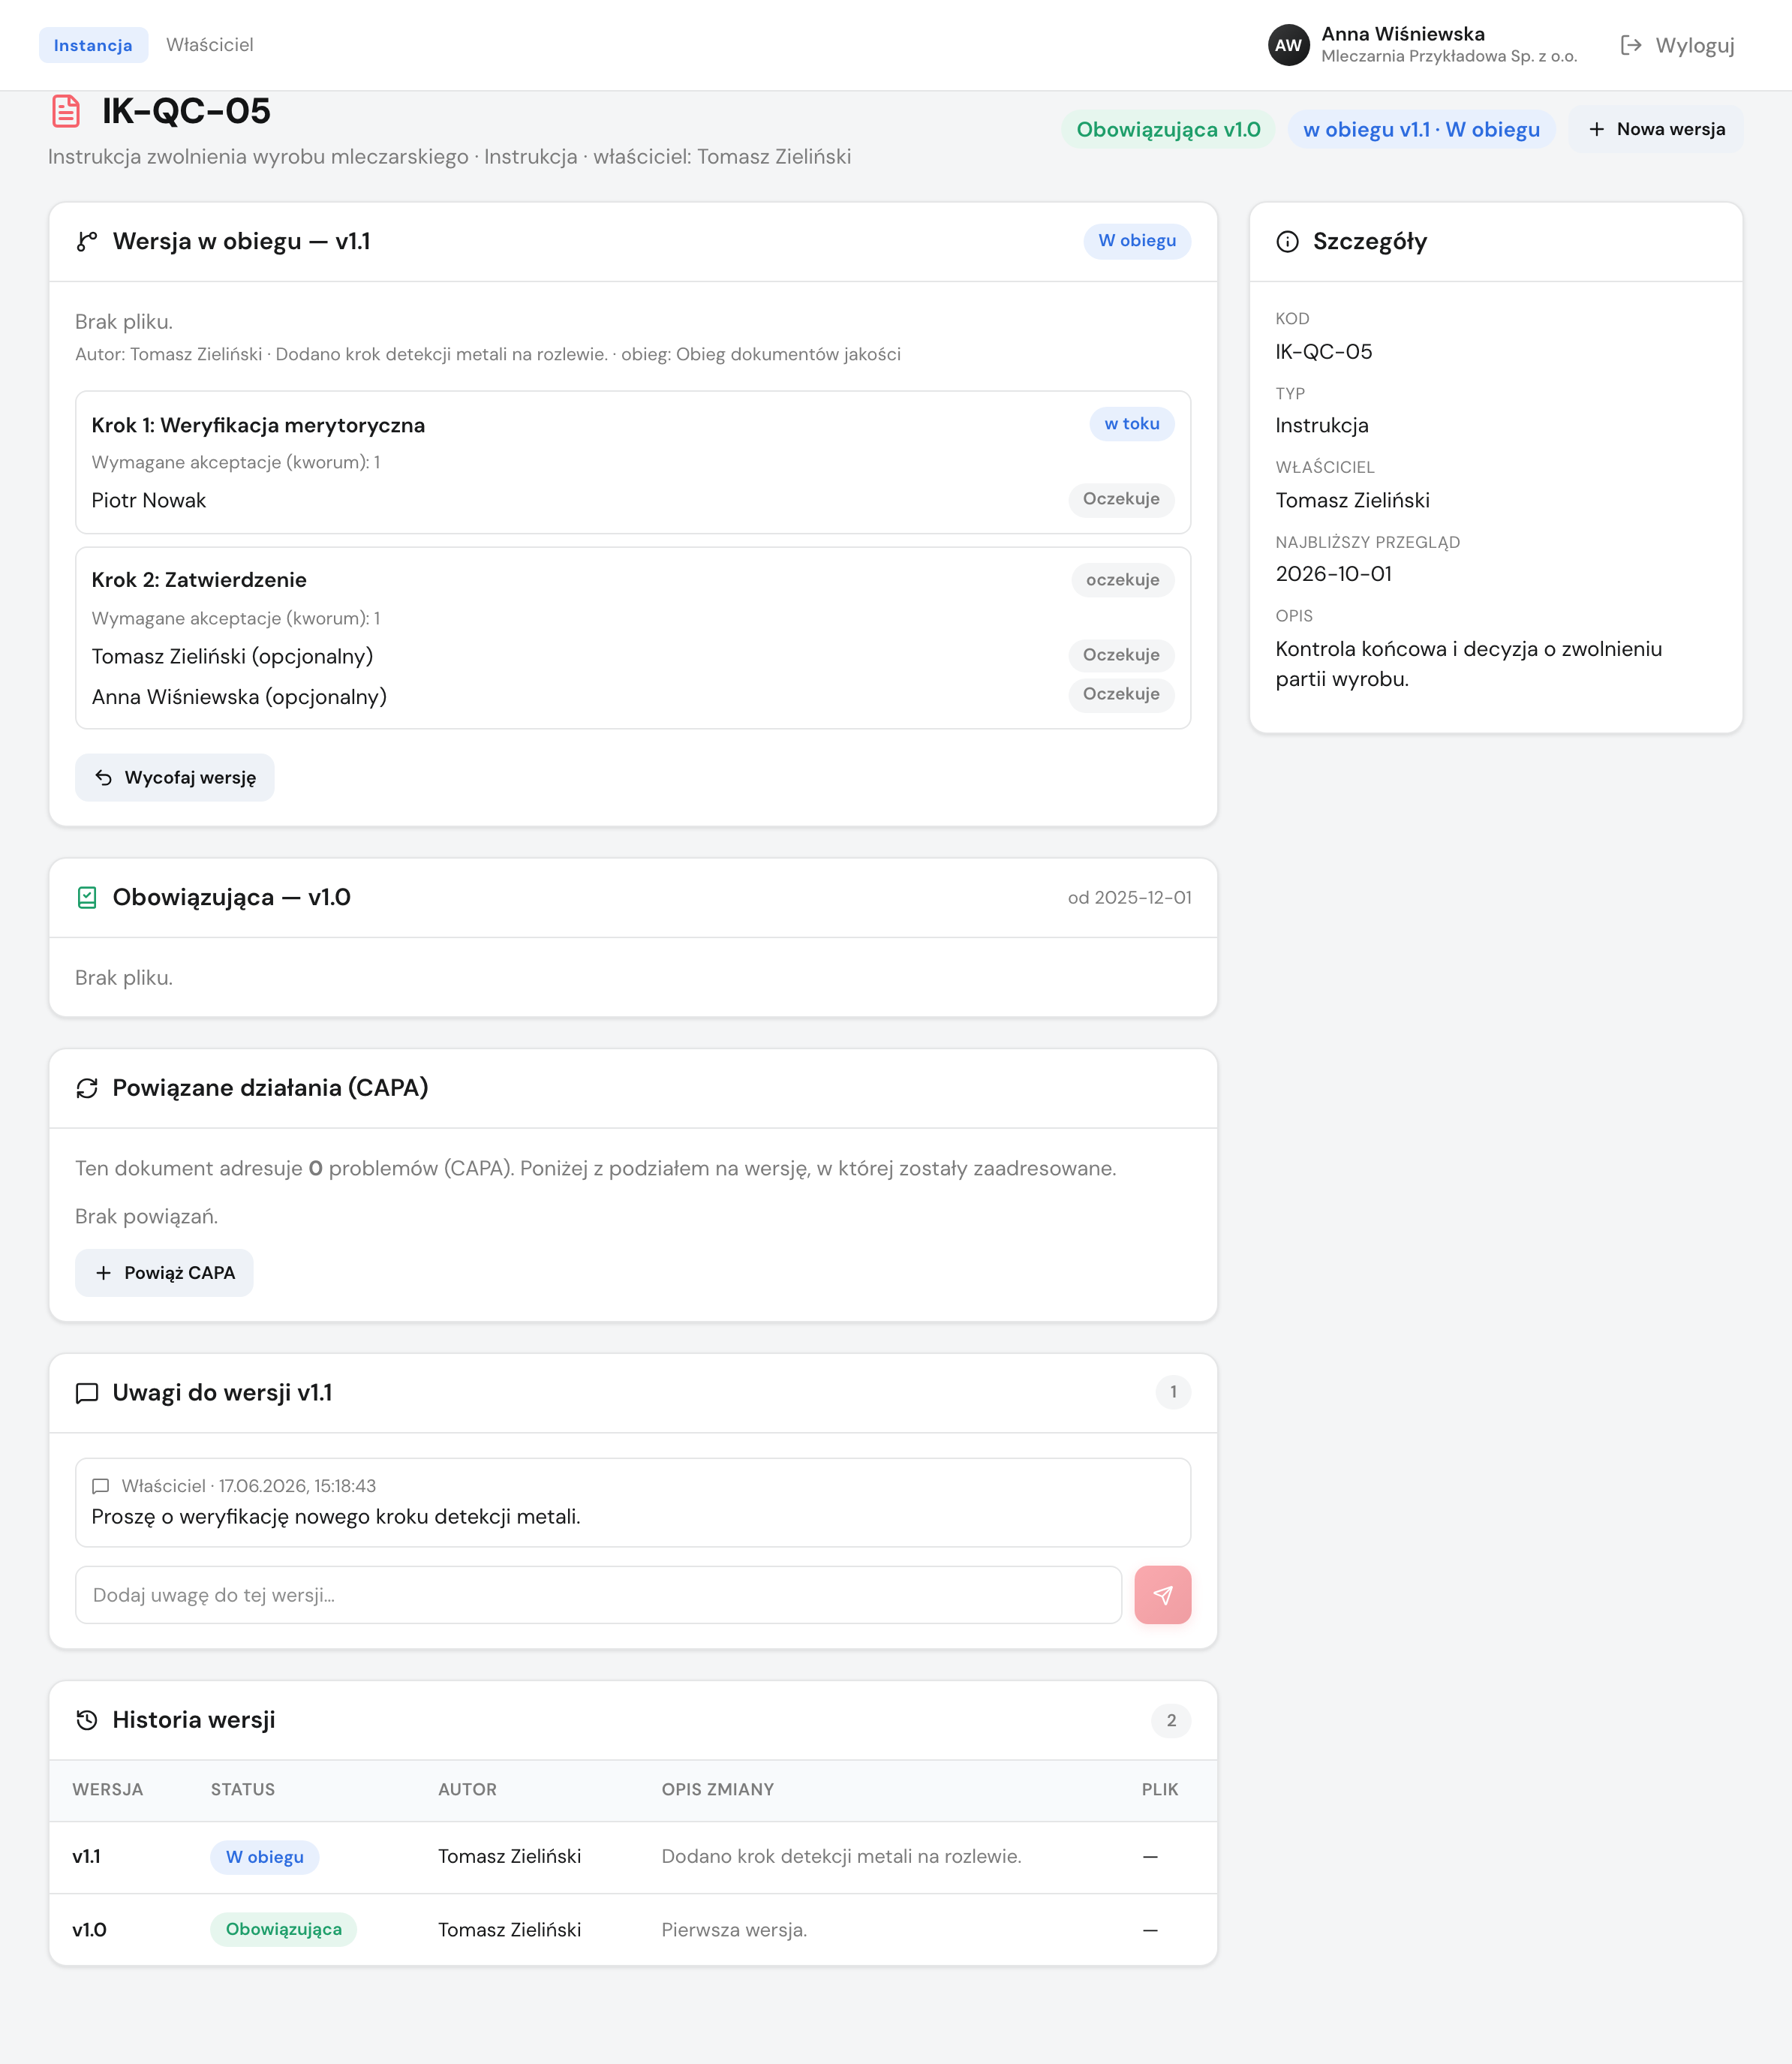Click the info icon beside Szczegóły

point(1288,242)
